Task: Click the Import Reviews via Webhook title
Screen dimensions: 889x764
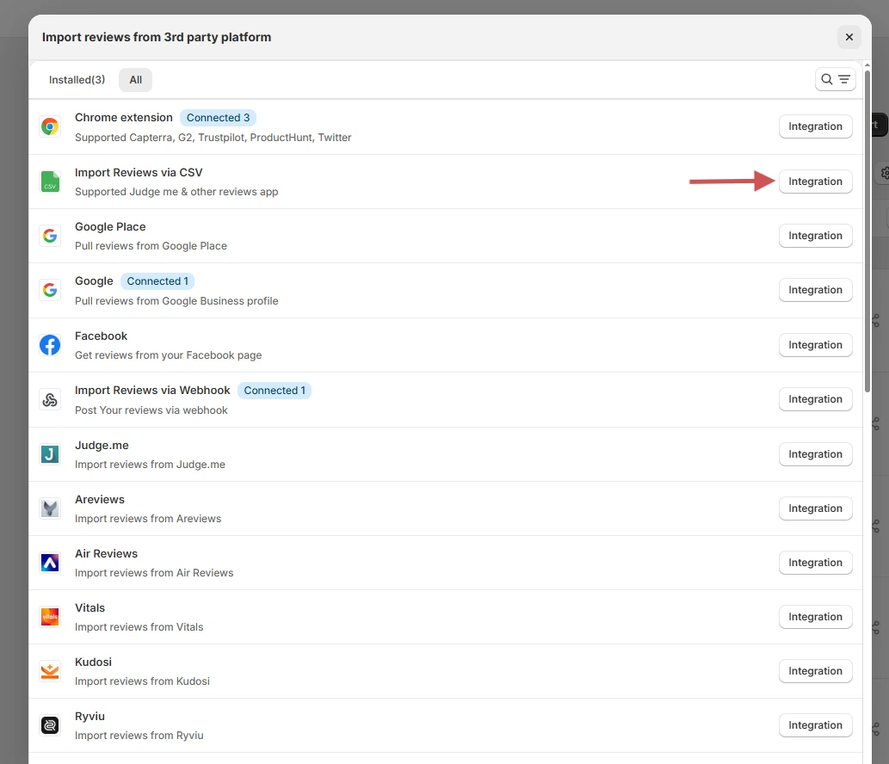Action: tap(152, 391)
